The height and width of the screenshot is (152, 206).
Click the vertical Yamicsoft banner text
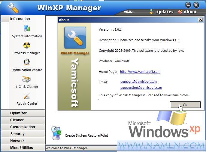(75, 83)
